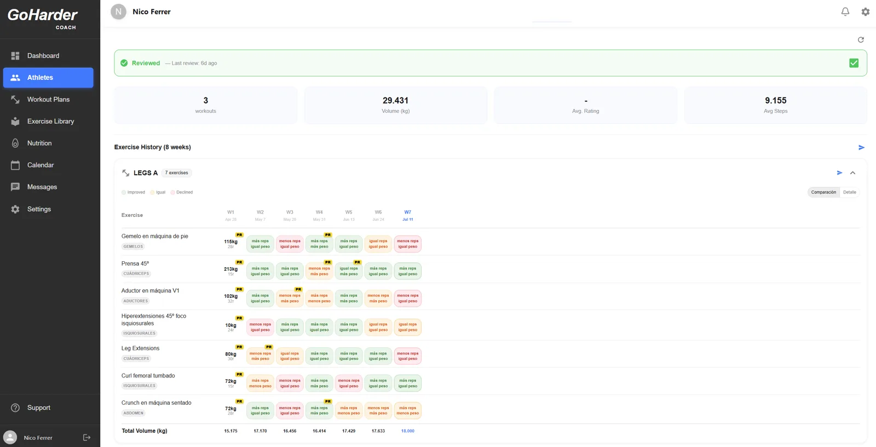
Task: Click the send arrow in LEGS A header
Action: tap(839, 173)
